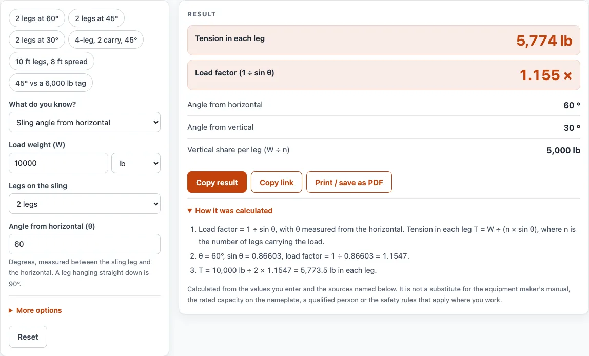The height and width of the screenshot is (356, 589).
Task: Click the Reset button
Action: (x=28, y=337)
